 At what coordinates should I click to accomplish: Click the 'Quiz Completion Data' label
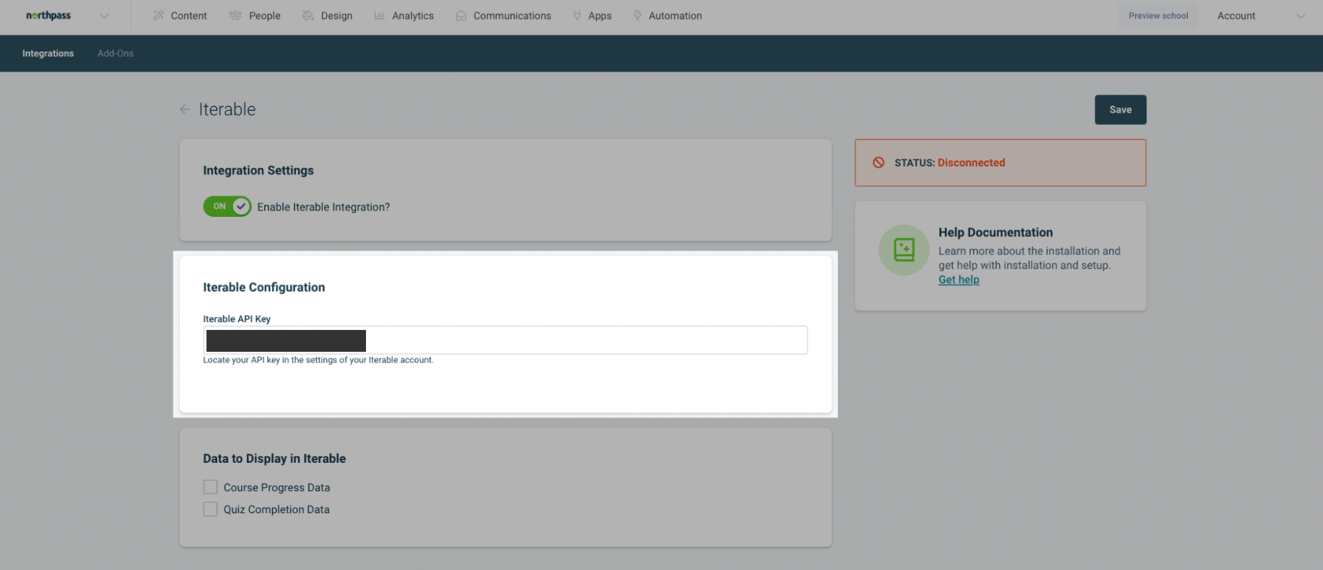pyautogui.click(x=277, y=509)
